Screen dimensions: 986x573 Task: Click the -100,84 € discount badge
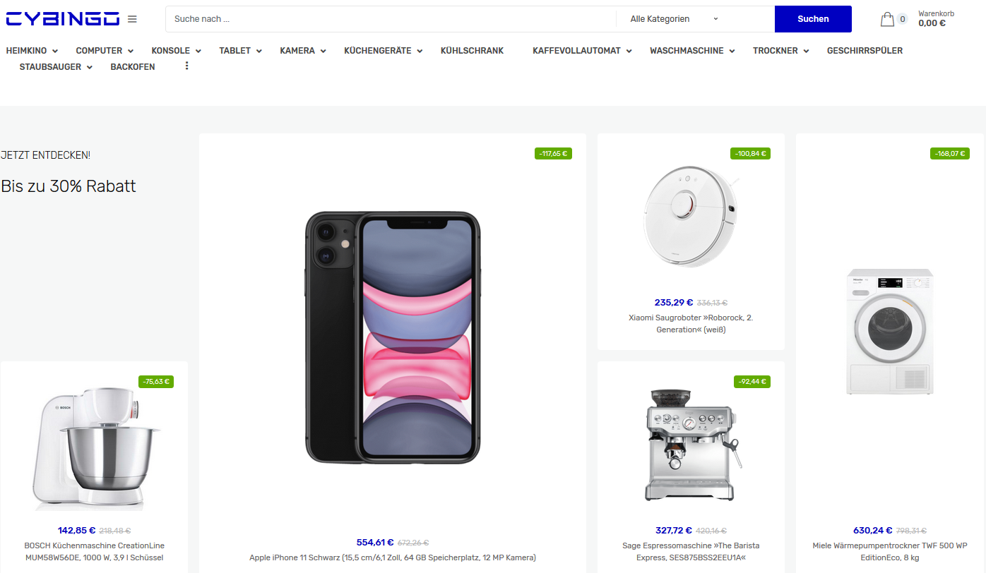coord(750,153)
